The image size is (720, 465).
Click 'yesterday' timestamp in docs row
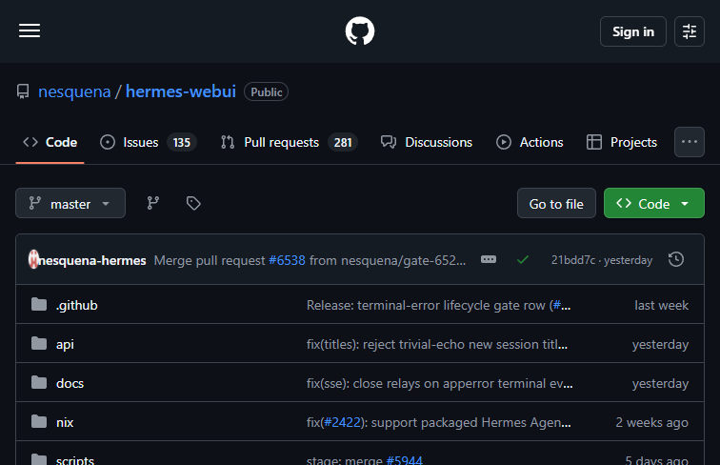pyautogui.click(x=660, y=384)
